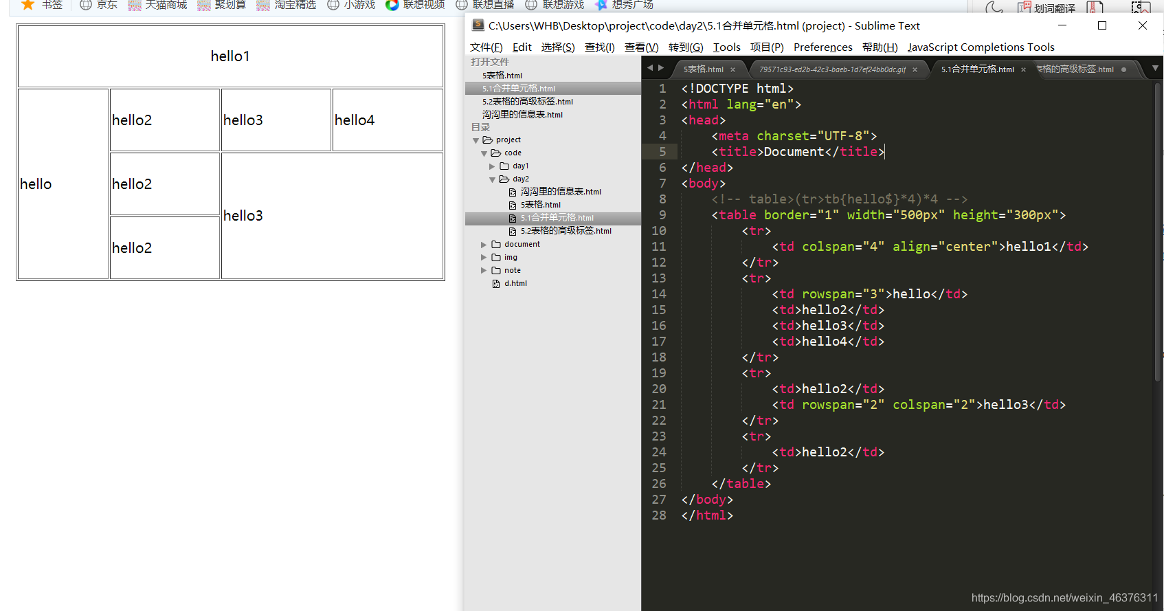Close the 5.1合并单元格.html editor tab
The height and width of the screenshot is (611, 1164).
[x=1023, y=69]
